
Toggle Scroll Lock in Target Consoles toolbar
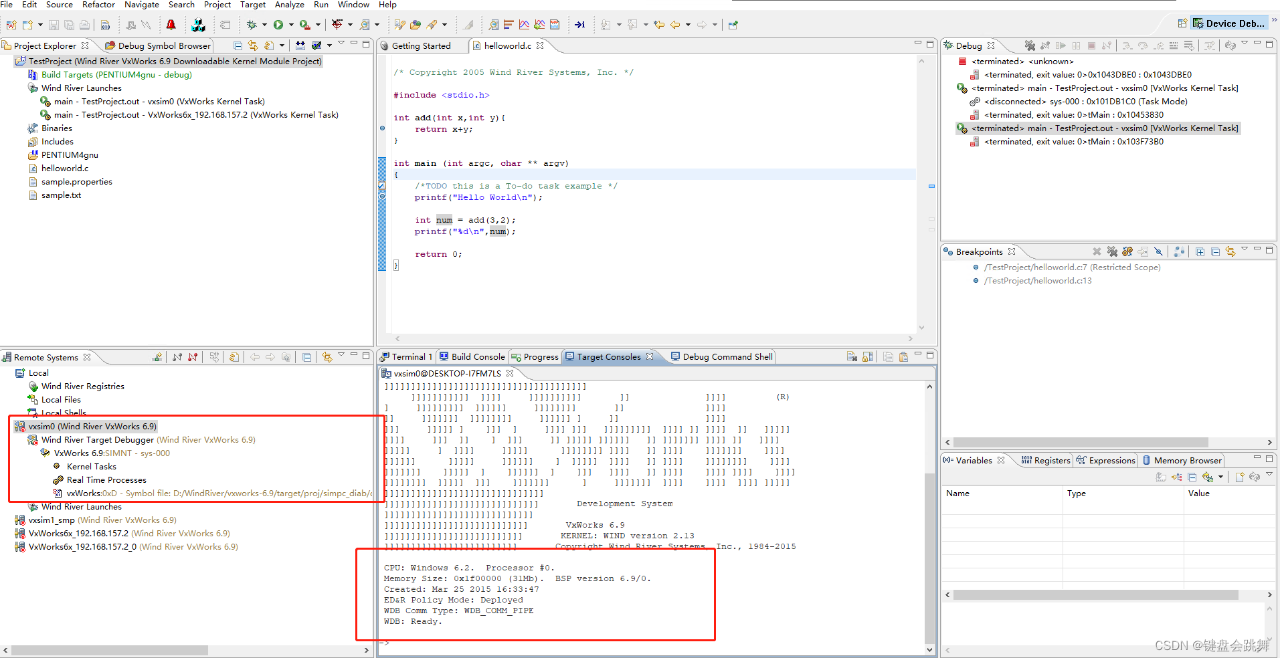click(867, 357)
